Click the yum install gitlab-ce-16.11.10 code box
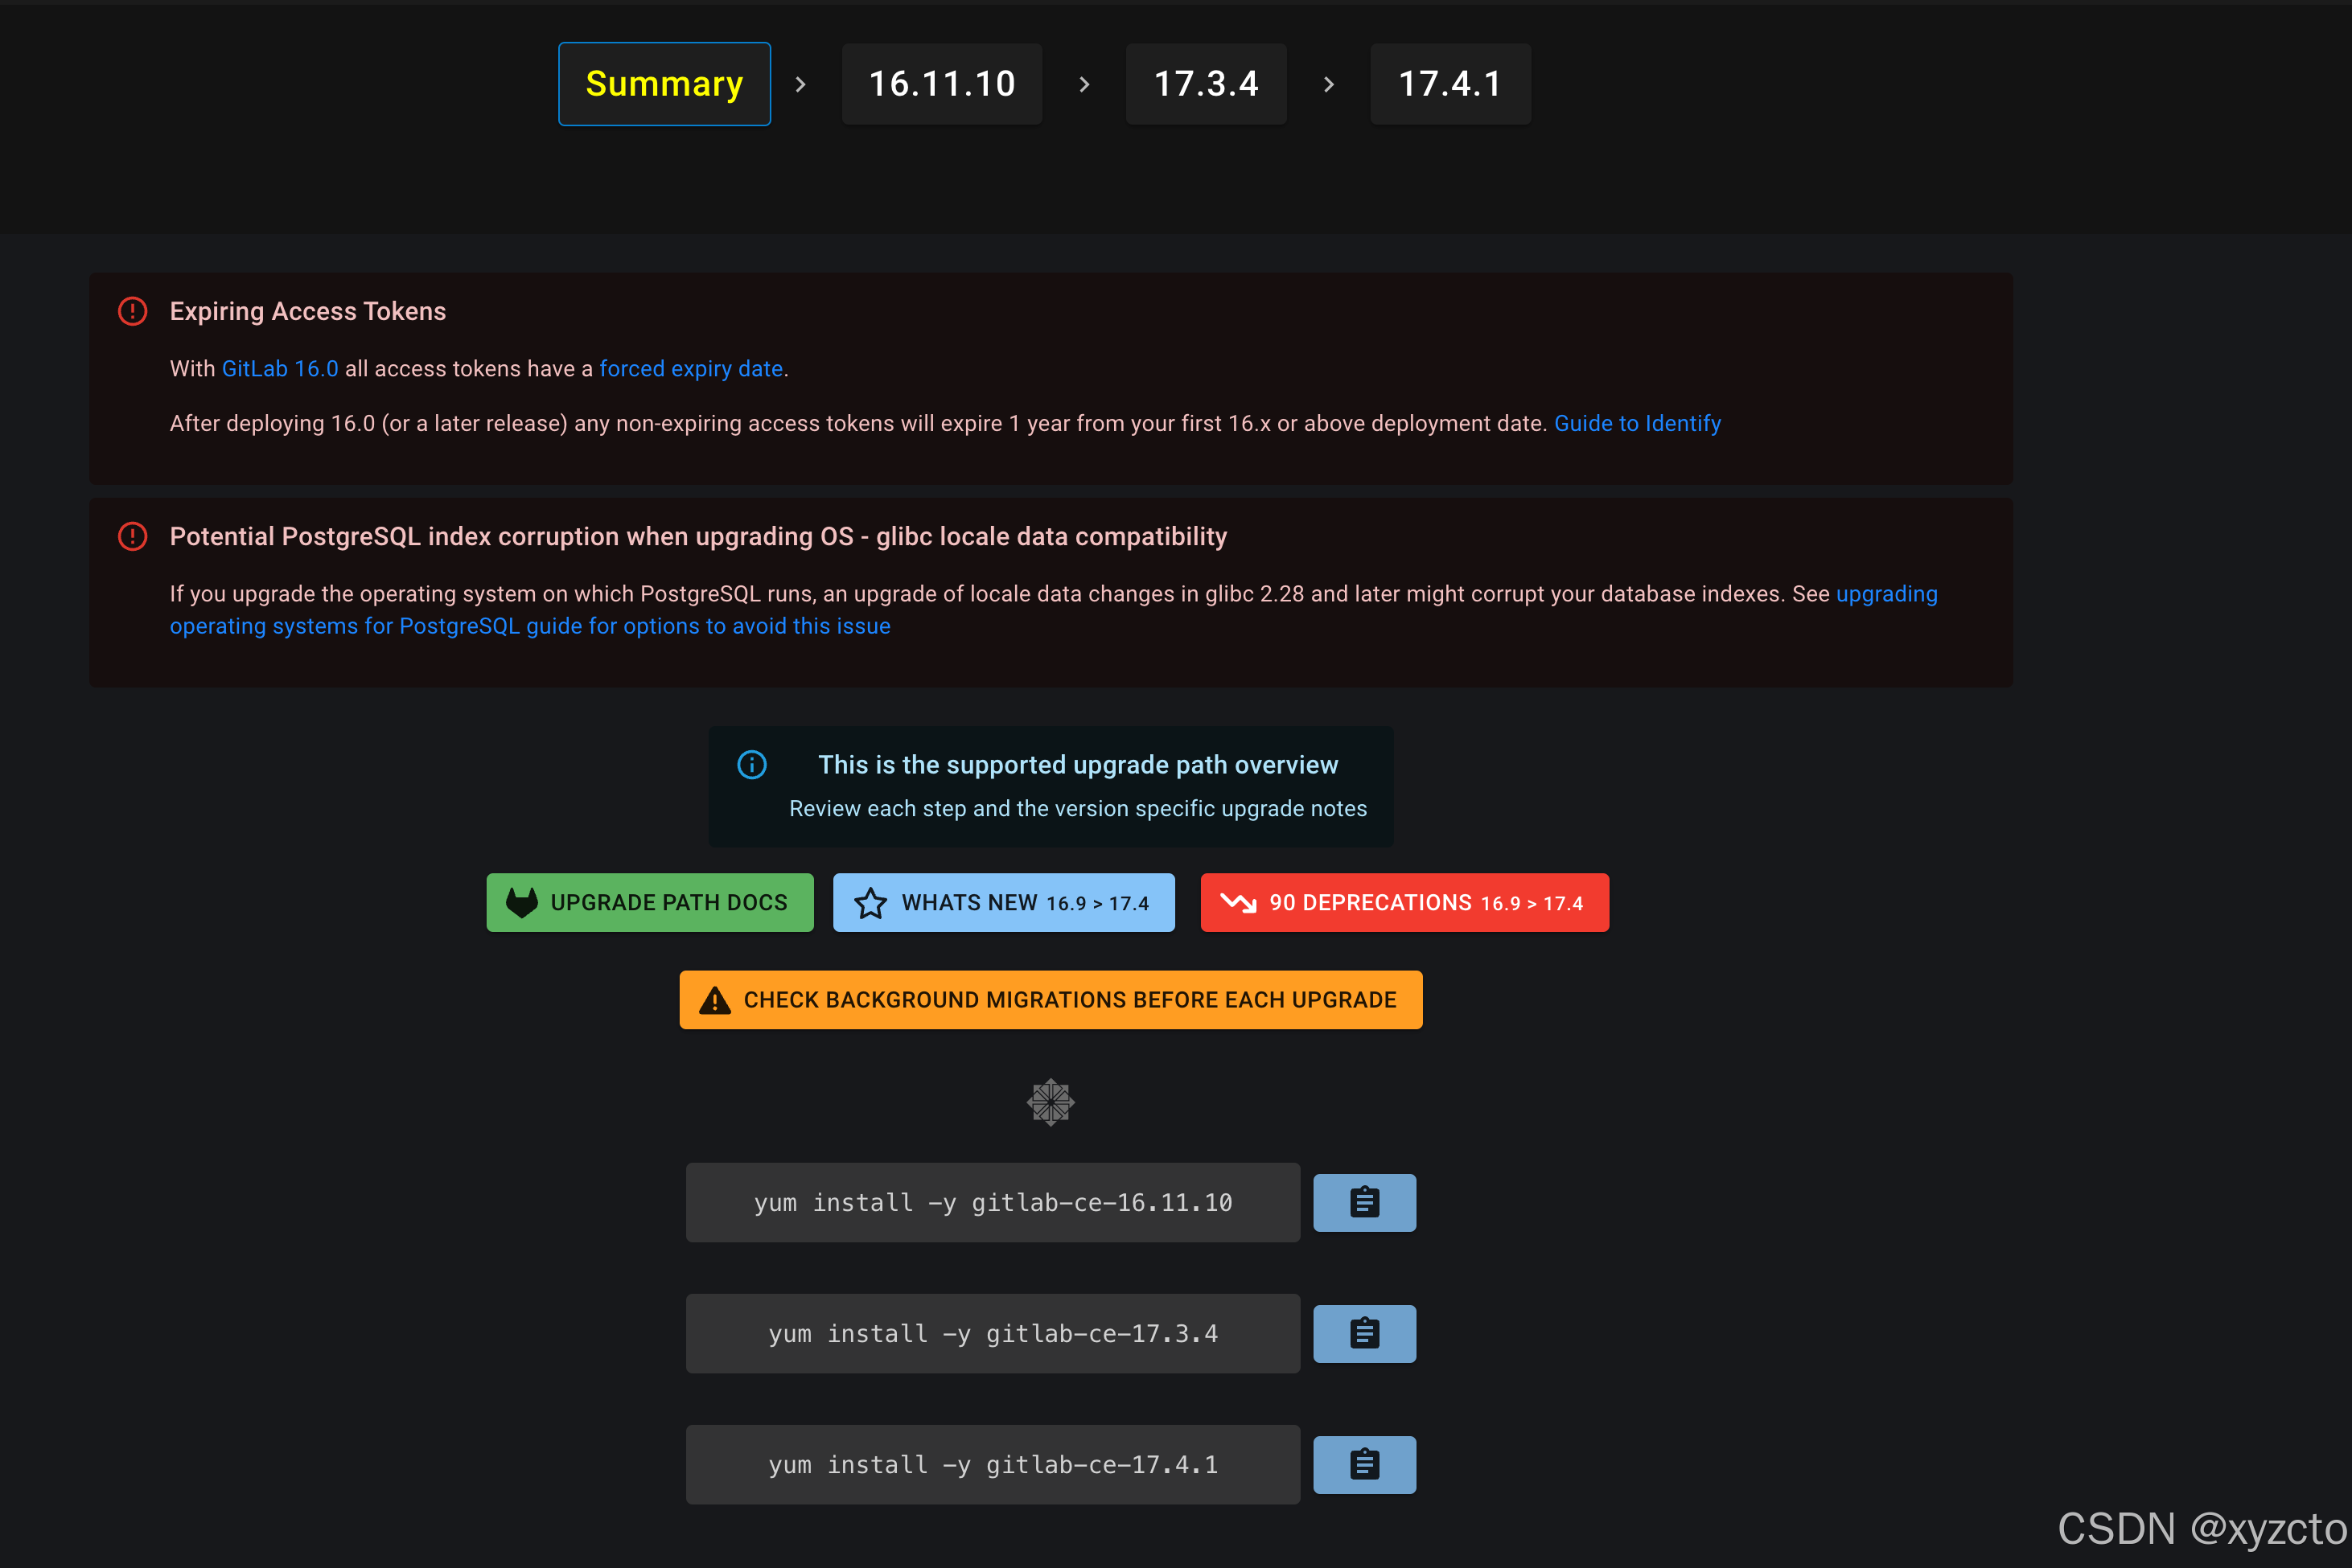The width and height of the screenshot is (2352, 1568). (993, 1202)
